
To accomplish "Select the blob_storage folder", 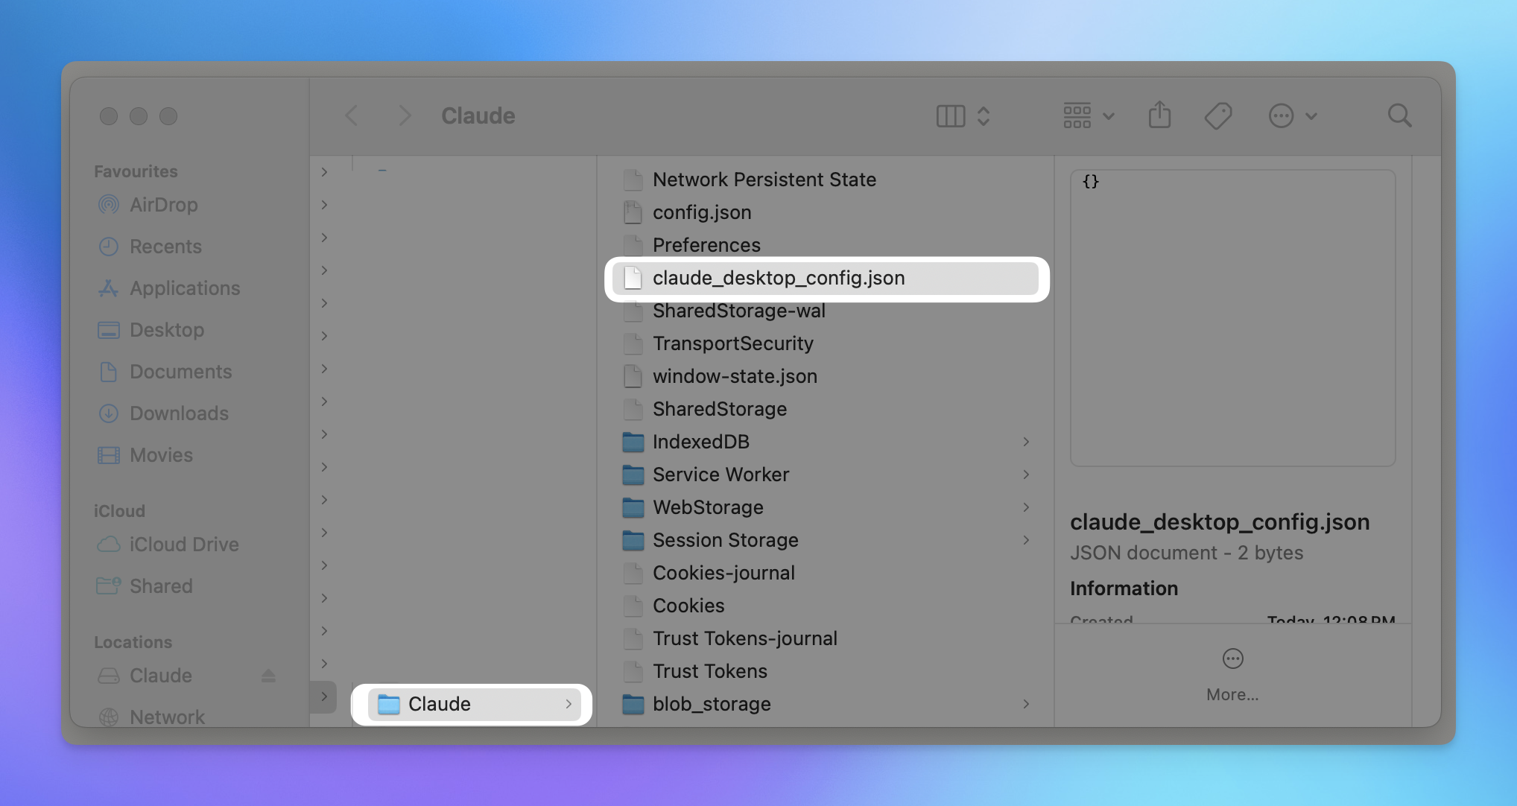I will click(x=826, y=704).
